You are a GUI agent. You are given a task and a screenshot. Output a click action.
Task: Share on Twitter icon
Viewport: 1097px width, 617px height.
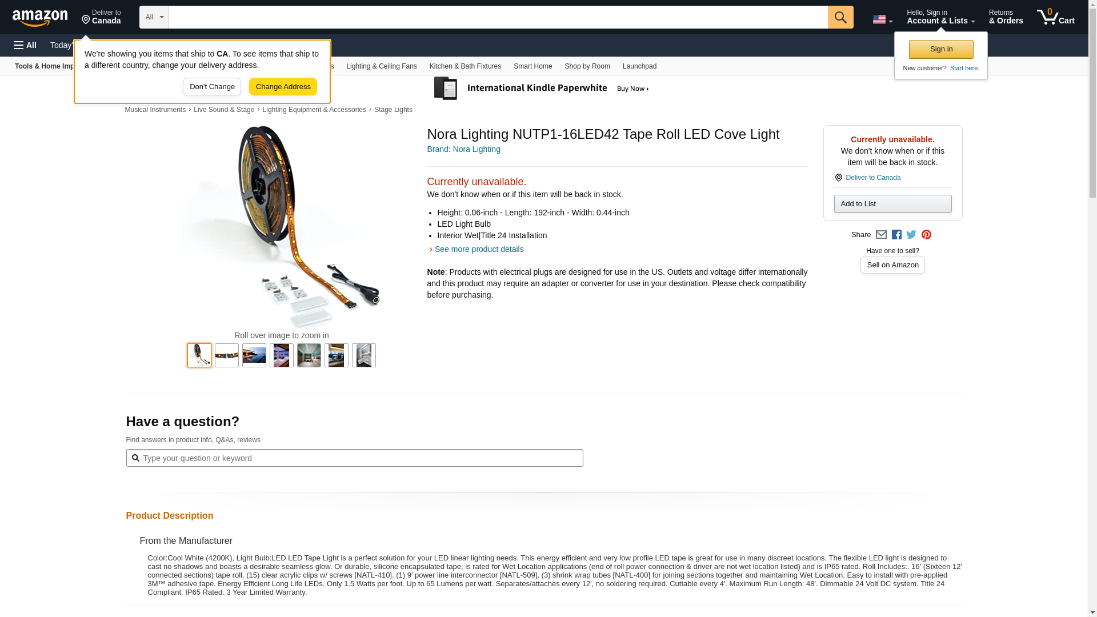coord(911,235)
